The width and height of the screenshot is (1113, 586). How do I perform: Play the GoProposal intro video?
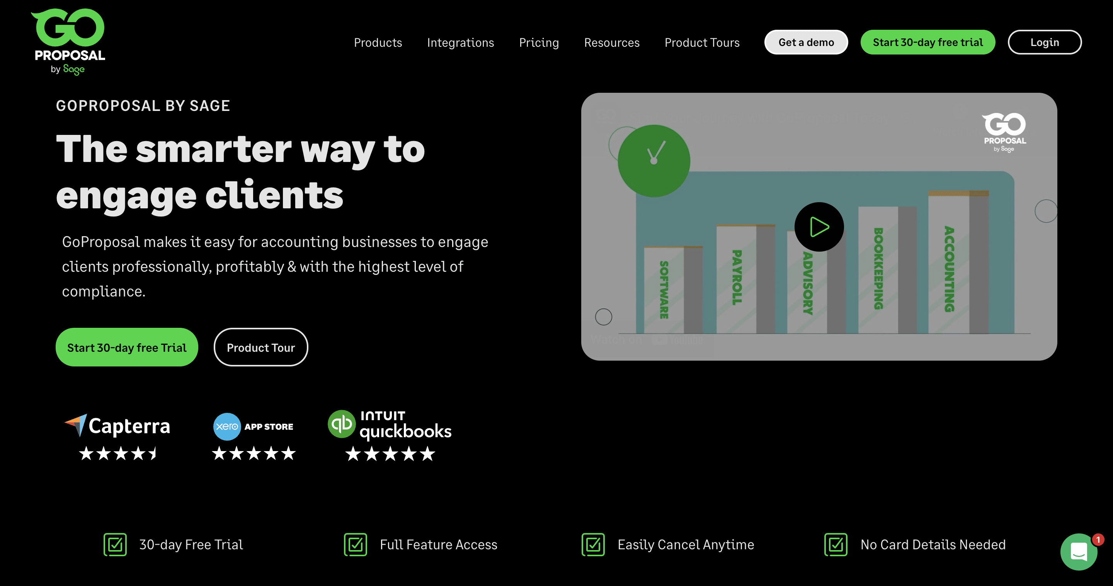819,227
